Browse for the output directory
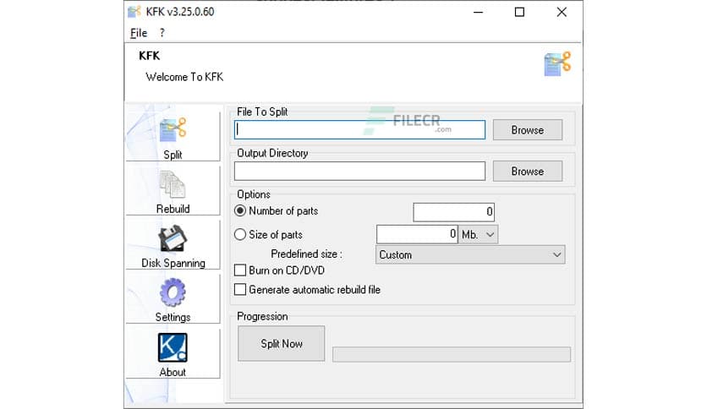This screenshot has height=409, width=707. coord(528,172)
